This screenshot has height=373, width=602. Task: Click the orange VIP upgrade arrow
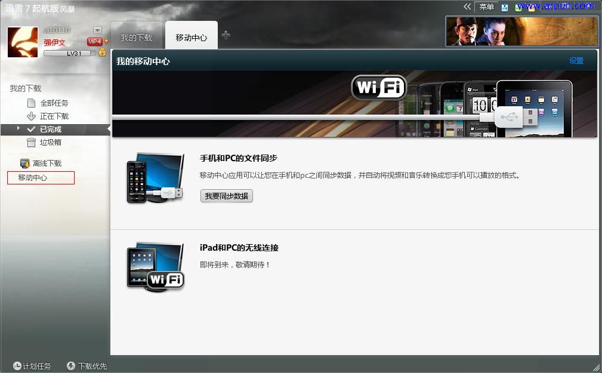tap(106, 42)
